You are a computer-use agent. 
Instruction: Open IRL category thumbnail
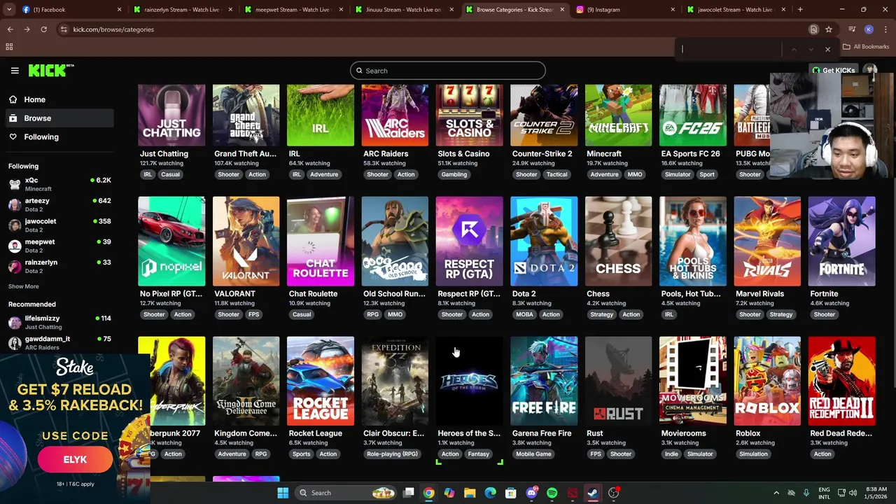tap(321, 115)
